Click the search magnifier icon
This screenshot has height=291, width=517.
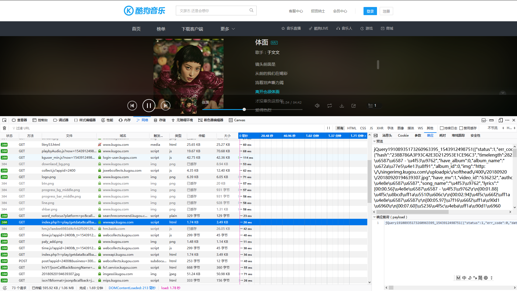pyautogui.click(x=251, y=10)
